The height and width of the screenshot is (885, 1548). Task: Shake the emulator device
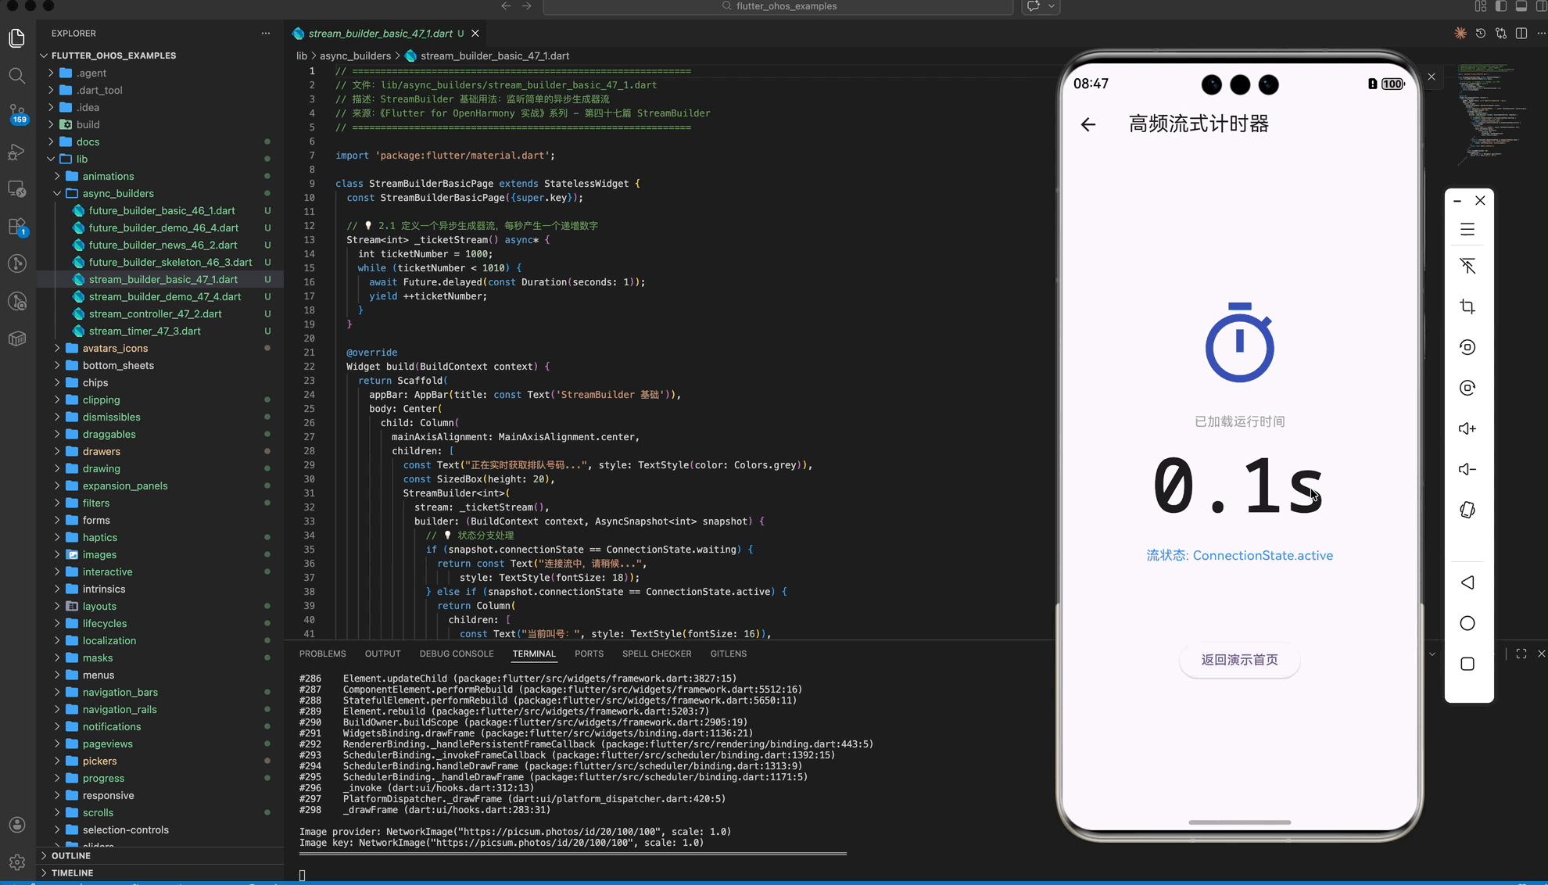point(1467,510)
